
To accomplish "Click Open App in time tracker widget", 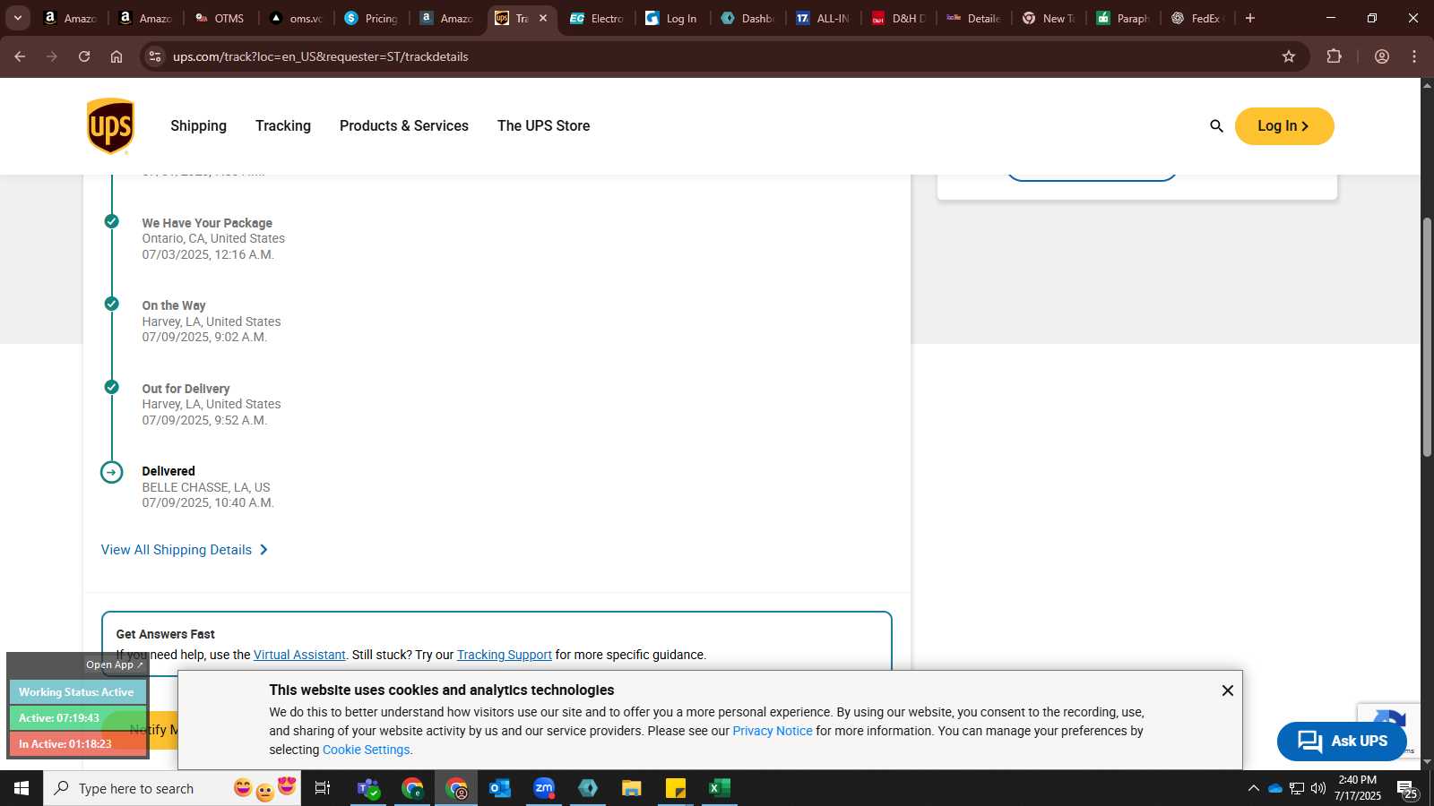I will click(x=115, y=665).
